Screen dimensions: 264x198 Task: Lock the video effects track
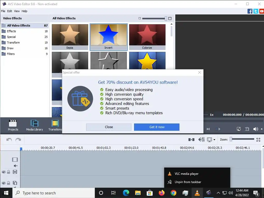click(9, 172)
